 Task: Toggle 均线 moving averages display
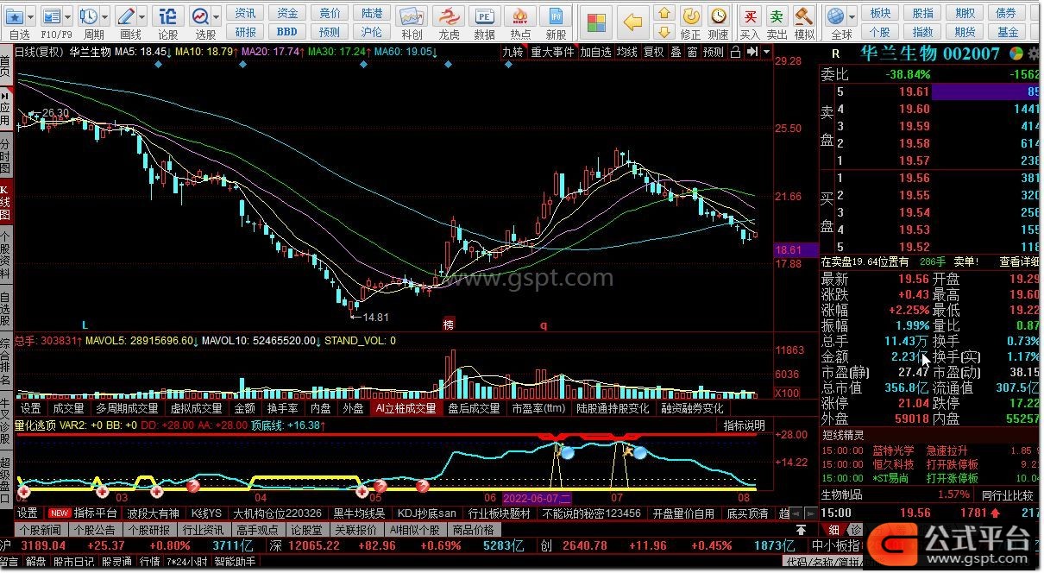coord(627,52)
